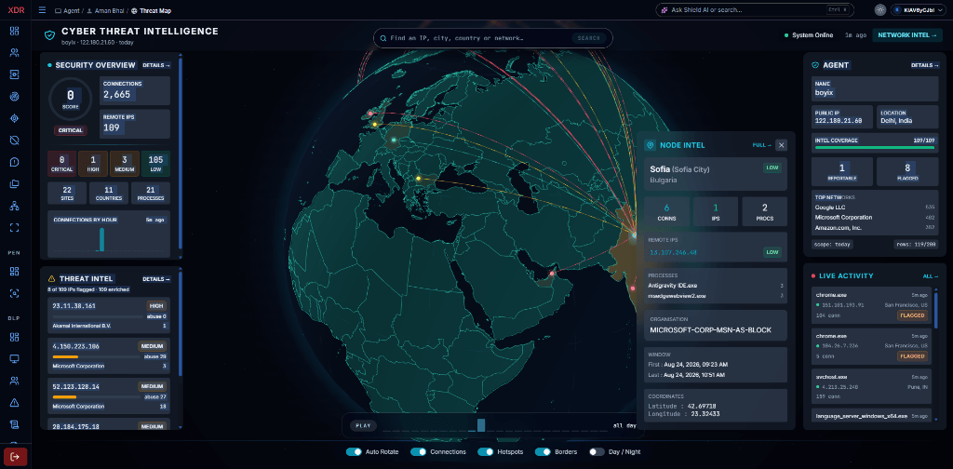The height and width of the screenshot is (469, 953).
Task: Click the Agent panel shield icon
Action: coord(815,65)
